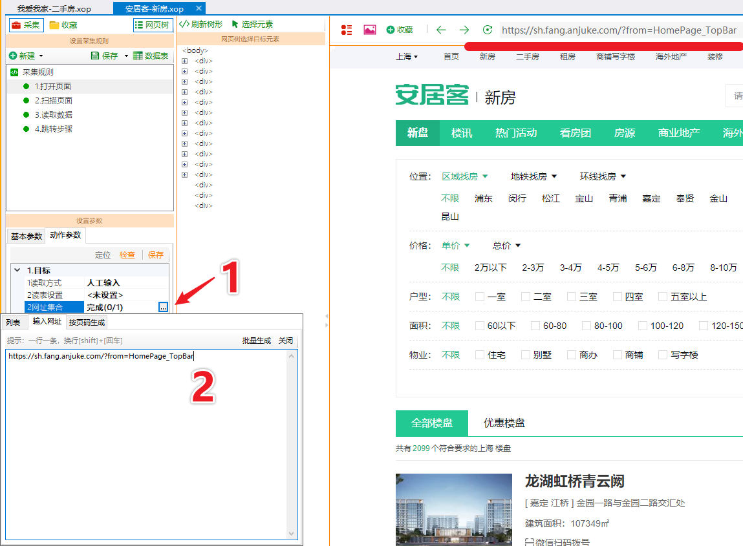Viewport: 743px width, 546px height.
Task: Choose the 2-3万 price filter
Action: pyautogui.click(x=533, y=268)
